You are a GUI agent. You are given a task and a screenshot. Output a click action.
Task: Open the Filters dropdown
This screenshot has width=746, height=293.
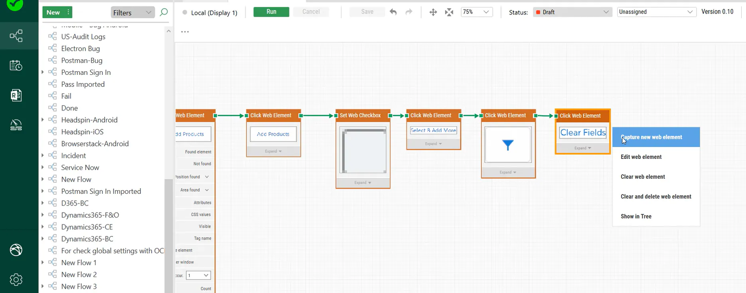(x=132, y=13)
